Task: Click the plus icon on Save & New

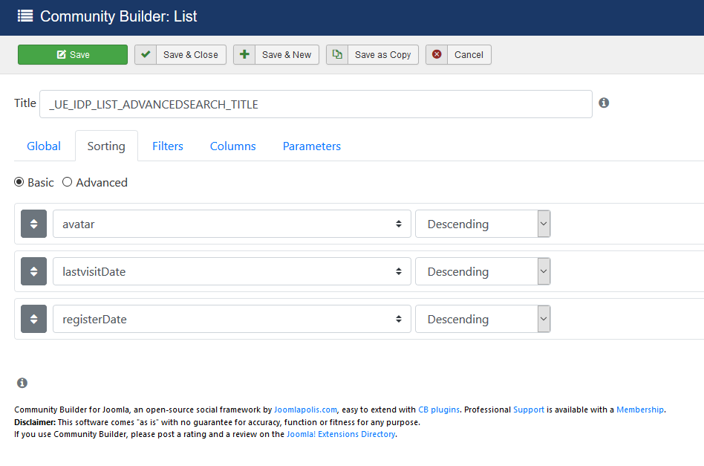Action: coord(244,54)
